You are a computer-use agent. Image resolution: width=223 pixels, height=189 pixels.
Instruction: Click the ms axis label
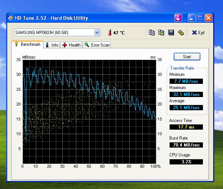[153, 57]
